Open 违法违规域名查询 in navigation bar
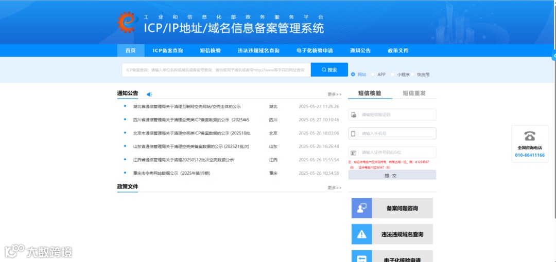The height and width of the screenshot is (262, 556). [258, 51]
